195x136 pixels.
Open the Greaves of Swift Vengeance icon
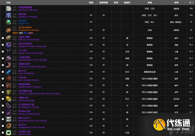point(9,65)
